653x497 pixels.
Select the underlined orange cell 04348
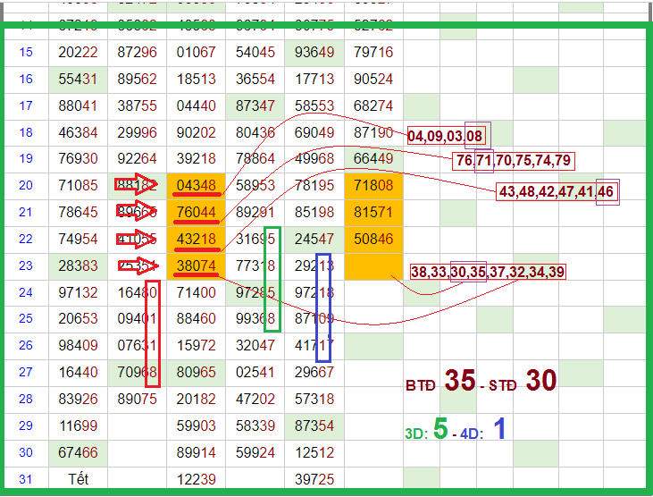tap(196, 186)
